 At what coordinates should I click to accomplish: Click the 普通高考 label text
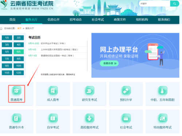(x=16, y=100)
